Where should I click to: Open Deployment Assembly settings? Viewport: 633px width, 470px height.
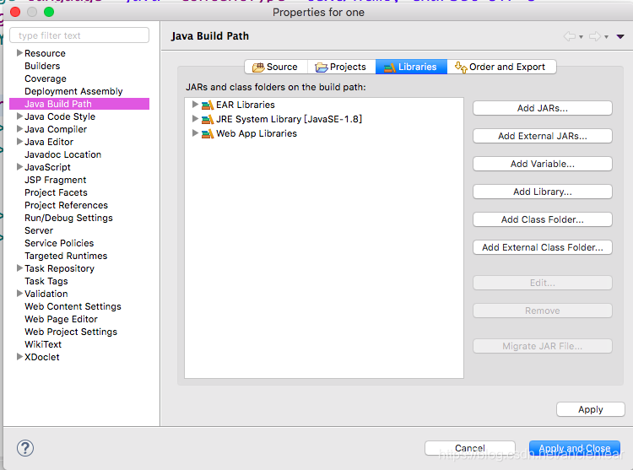click(x=73, y=91)
